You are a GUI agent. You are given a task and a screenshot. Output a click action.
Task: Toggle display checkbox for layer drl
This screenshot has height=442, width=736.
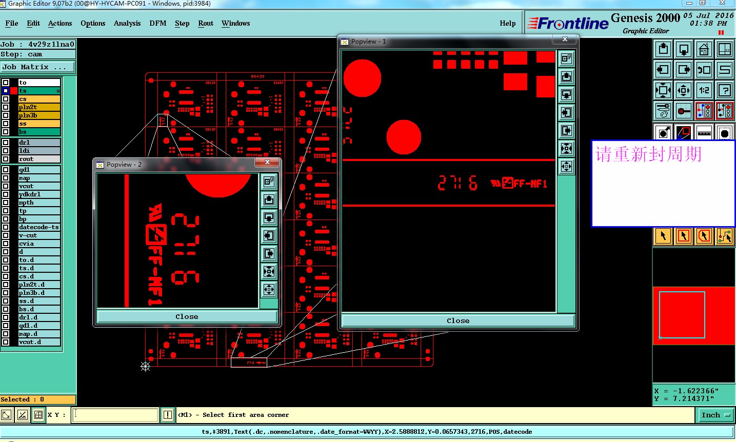pos(6,142)
